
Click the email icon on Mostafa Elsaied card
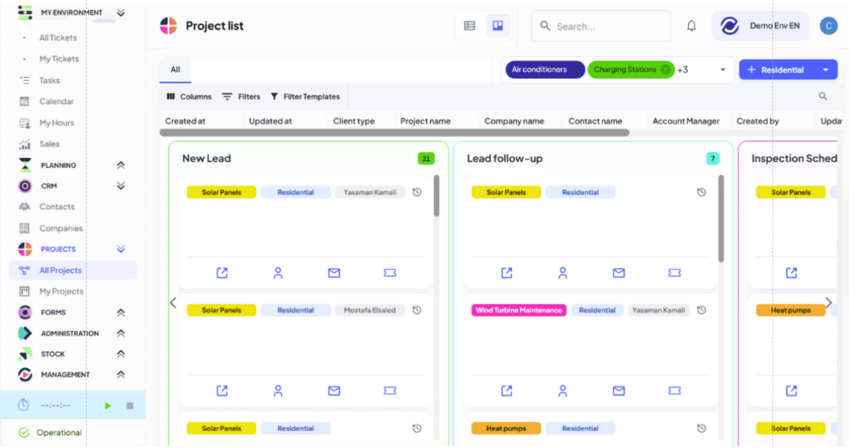pos(334,391)
